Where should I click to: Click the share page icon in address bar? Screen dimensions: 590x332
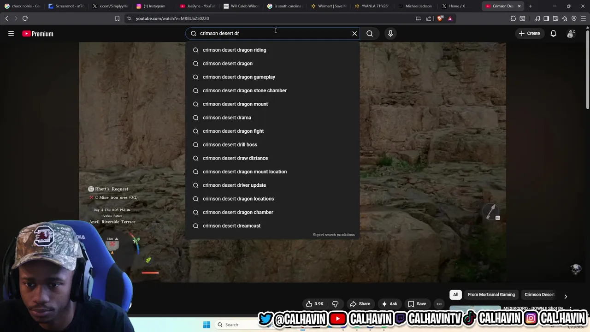click(429, 18)
